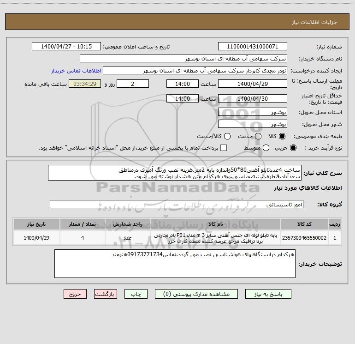Select the کالا/خدمت radio button
Image resolution: width=355 pixels, height=344 pixels.
tap(227, 136)
